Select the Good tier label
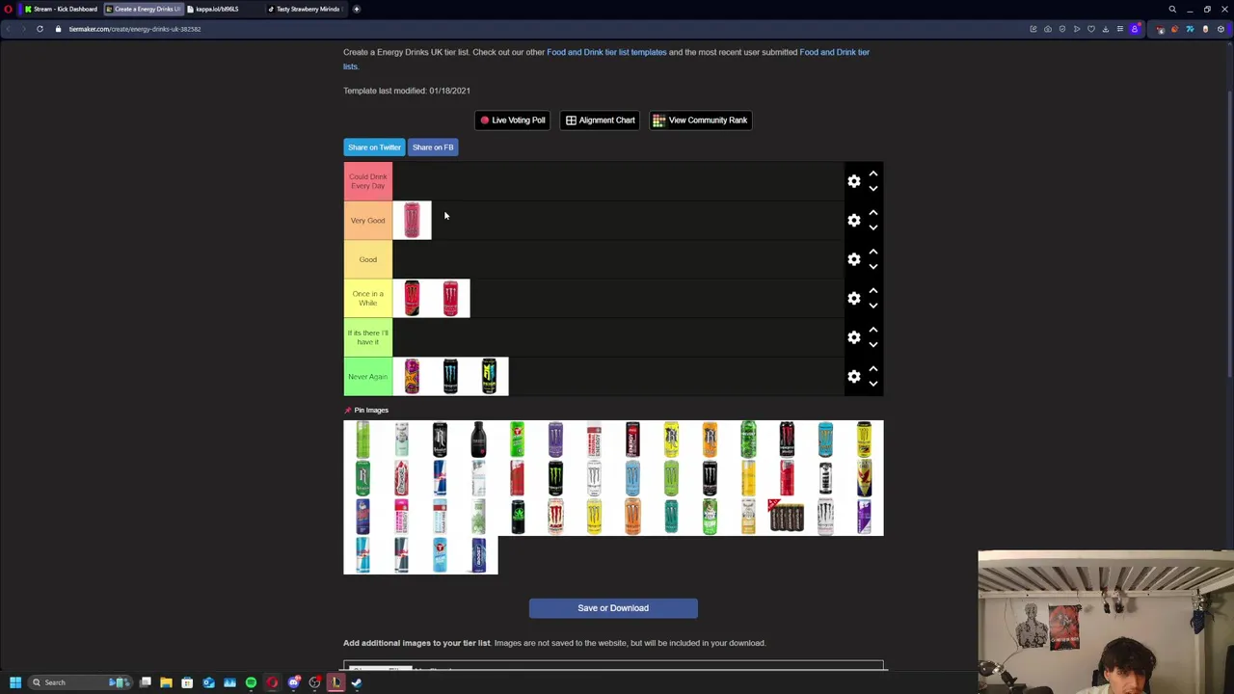Screen dimensions: 1234x694 pos(368,259)
